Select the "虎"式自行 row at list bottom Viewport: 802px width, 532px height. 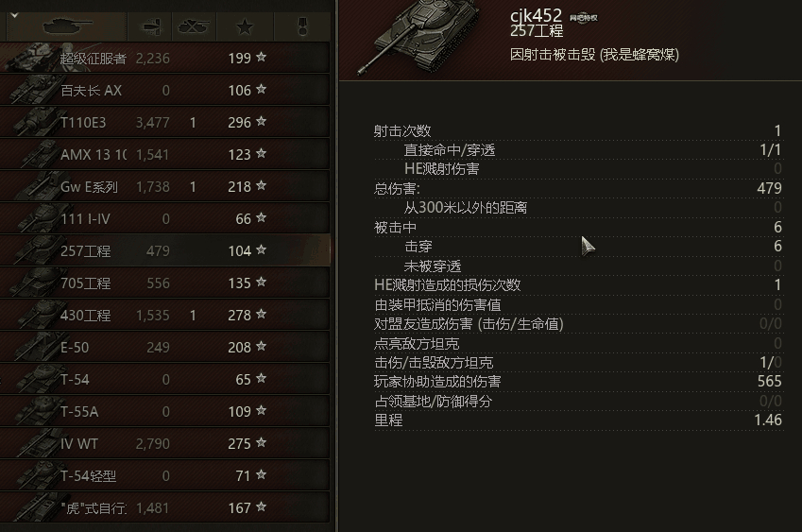pyautogui.click(x=164, y=507)
